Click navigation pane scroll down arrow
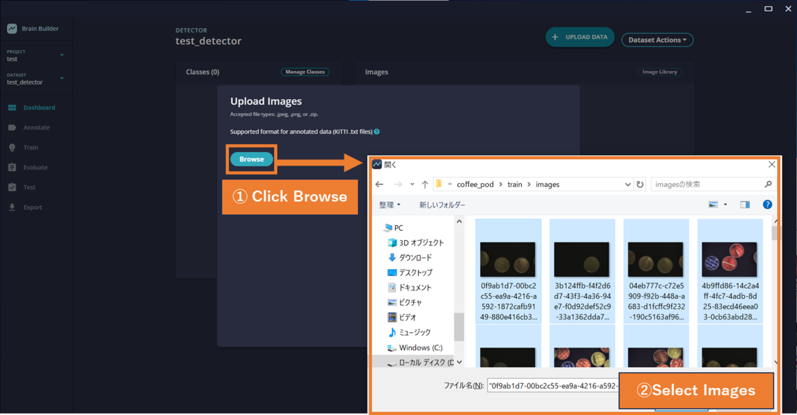Viewport: 797px width, 415px height. 460,362
